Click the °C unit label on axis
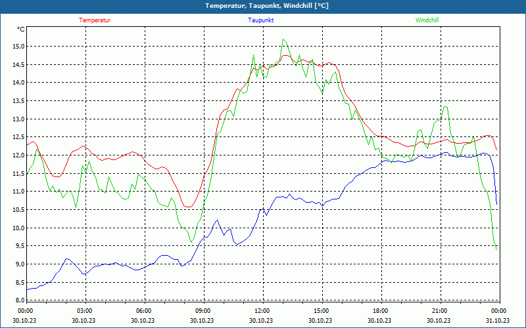526x328 pixels. tap(21, 30)
